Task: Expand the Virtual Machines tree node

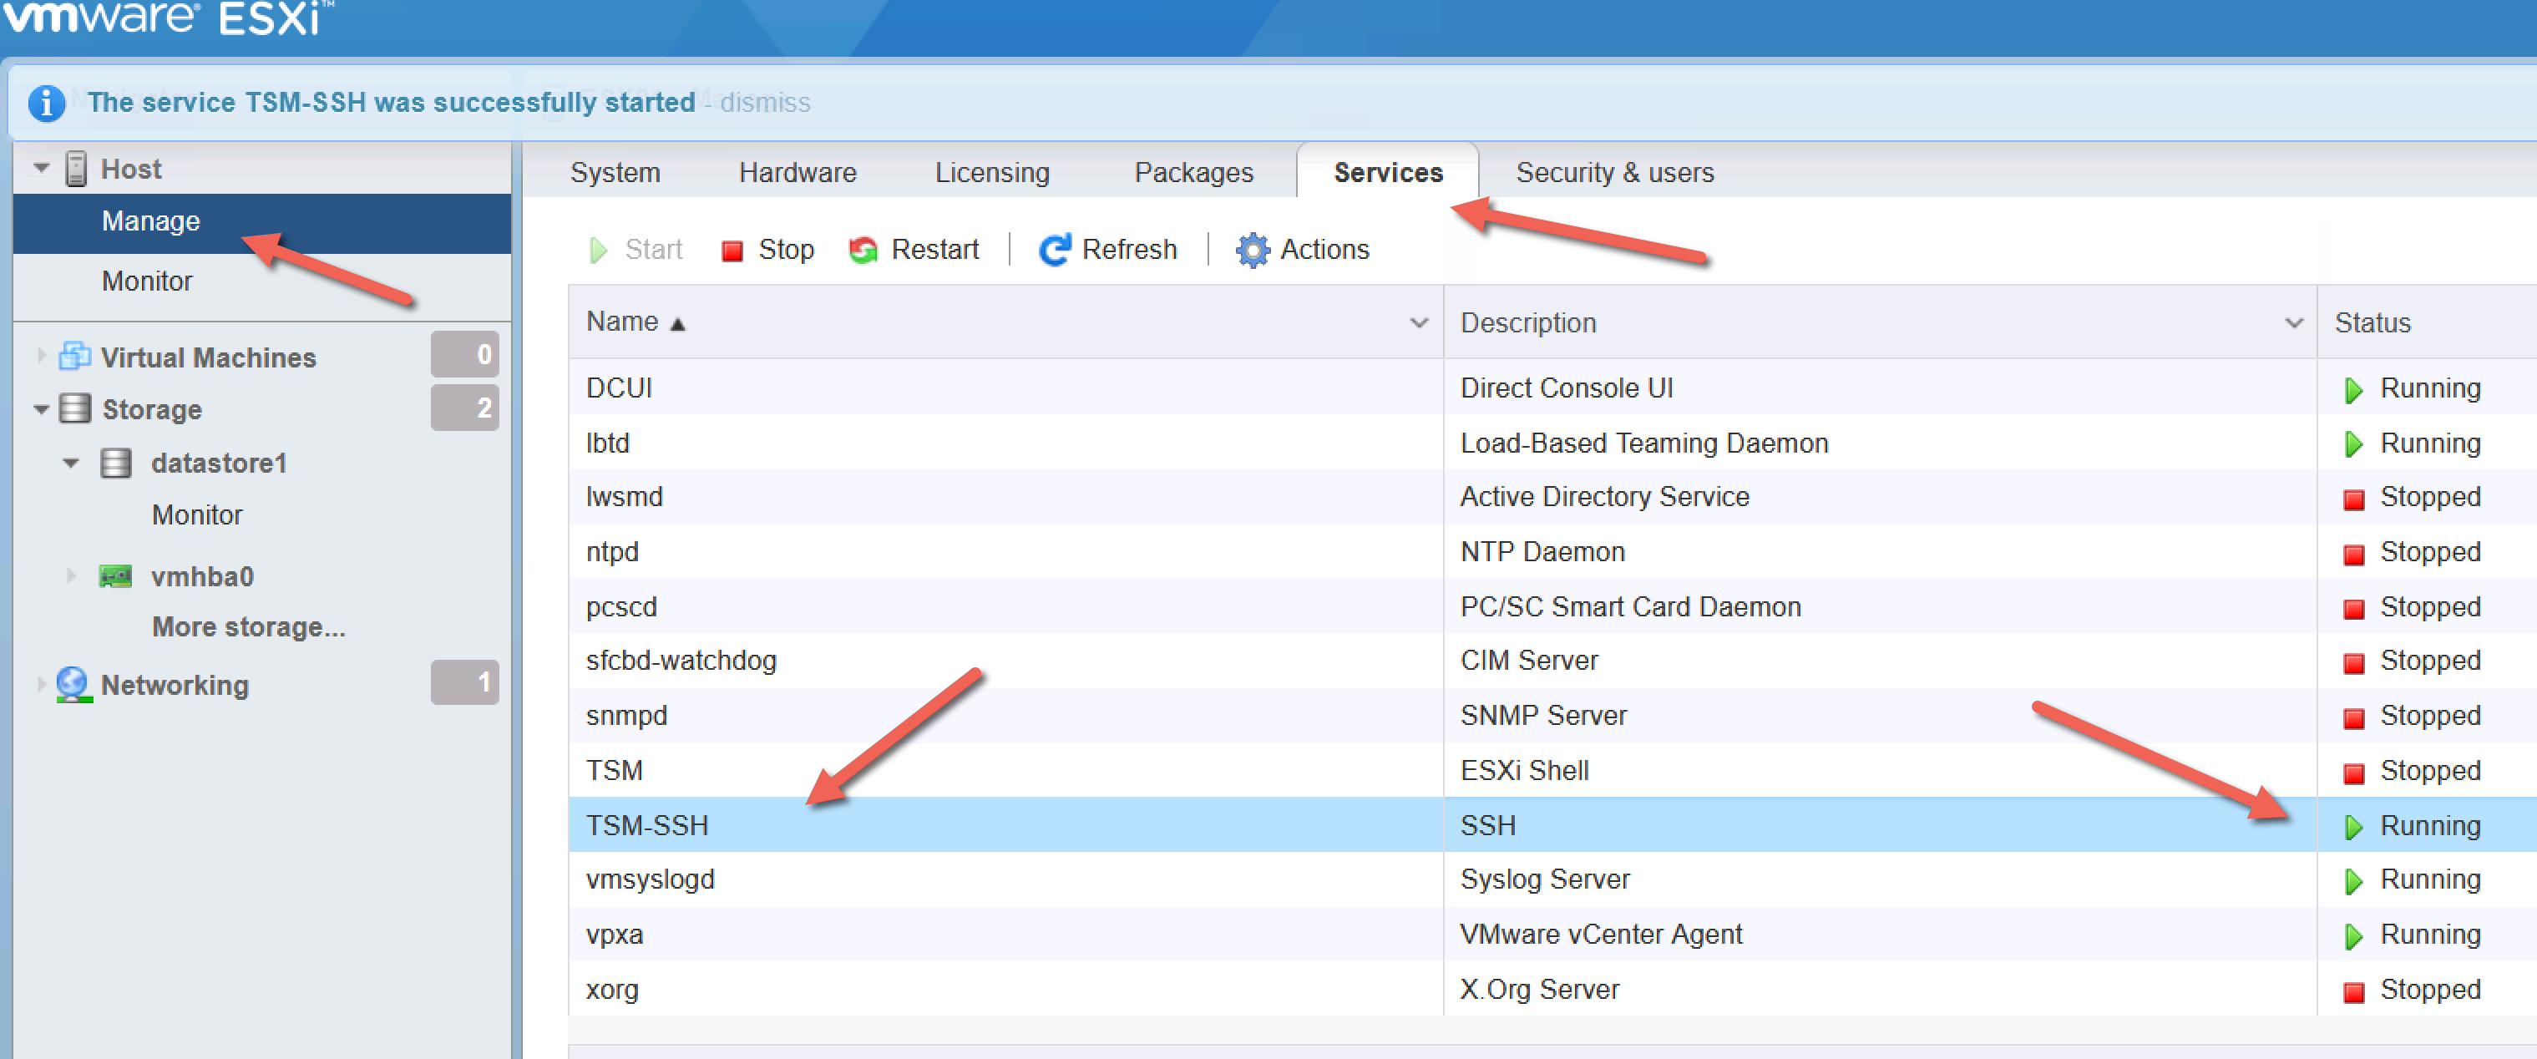Action: pyautogui.click(x=39, y=357)
